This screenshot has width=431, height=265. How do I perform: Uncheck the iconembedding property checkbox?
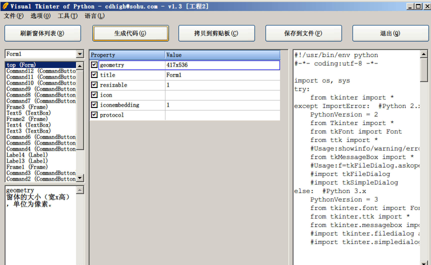click(94, 105)
